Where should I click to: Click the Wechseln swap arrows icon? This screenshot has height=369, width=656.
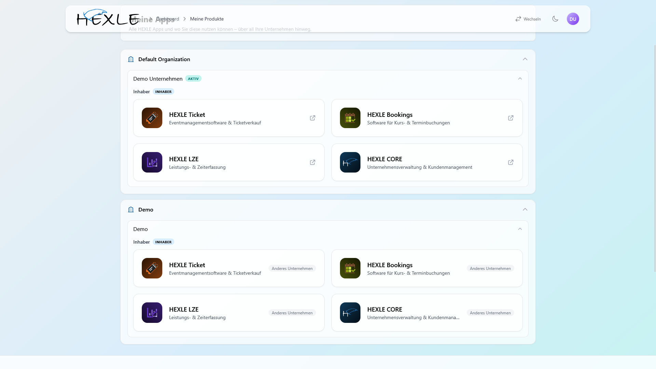click(518, 19)
